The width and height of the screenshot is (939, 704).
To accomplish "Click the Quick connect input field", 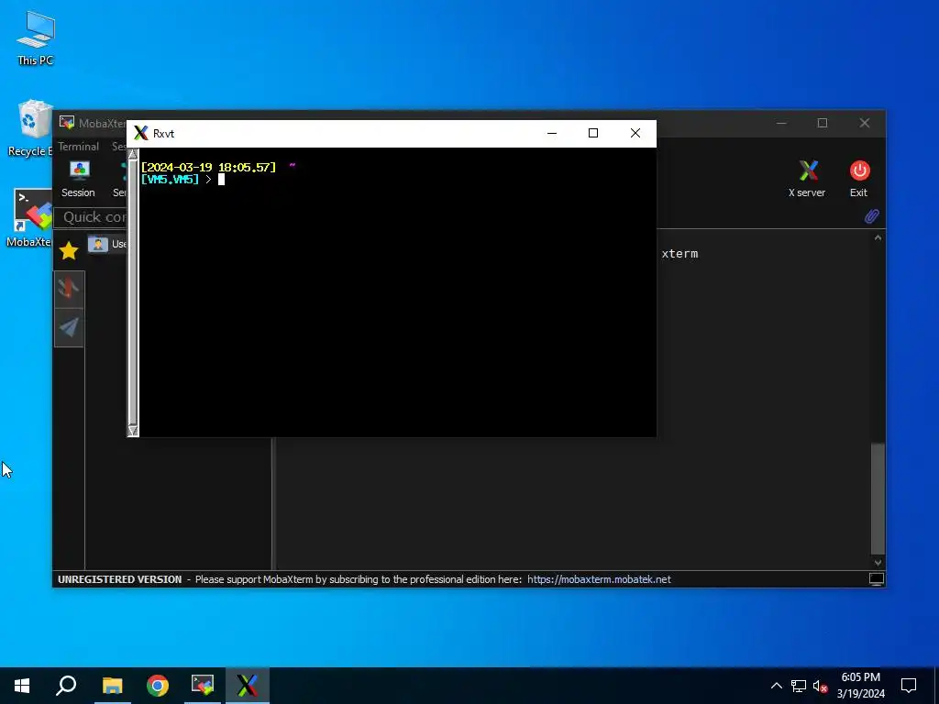I will point(91,216).
